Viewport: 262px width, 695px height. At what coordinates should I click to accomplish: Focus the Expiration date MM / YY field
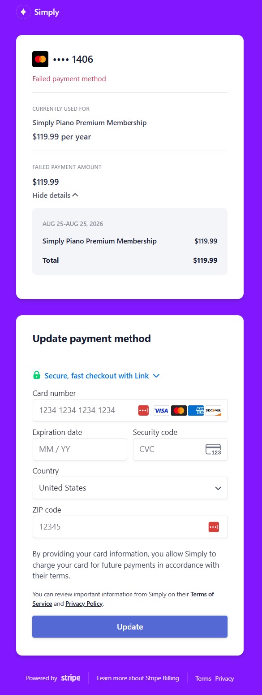click(80, 449)
